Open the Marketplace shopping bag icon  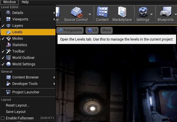click(122, 12)
